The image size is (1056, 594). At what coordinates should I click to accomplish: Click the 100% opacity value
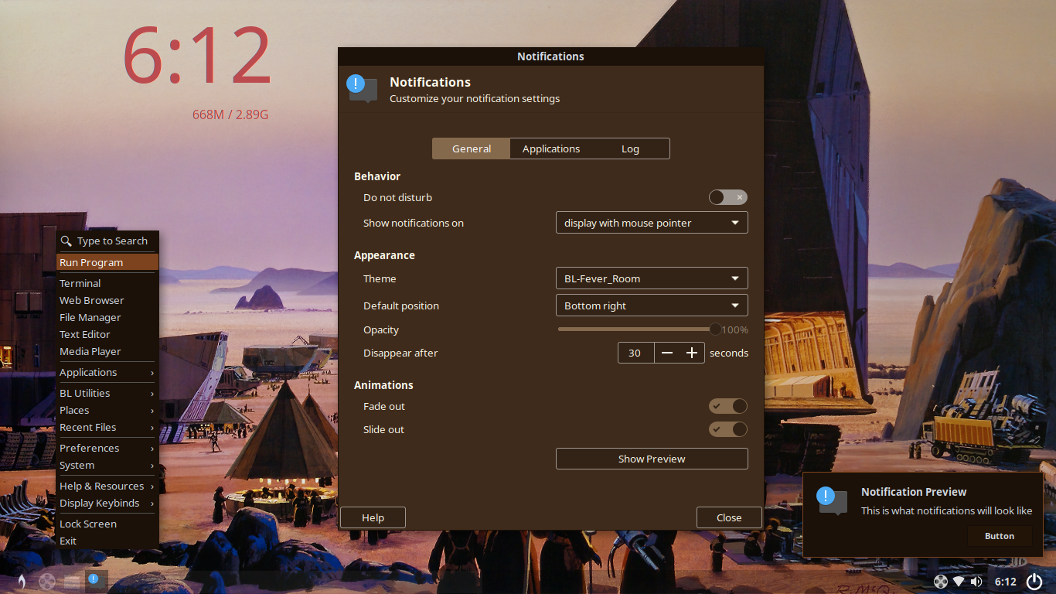(734, 329)
